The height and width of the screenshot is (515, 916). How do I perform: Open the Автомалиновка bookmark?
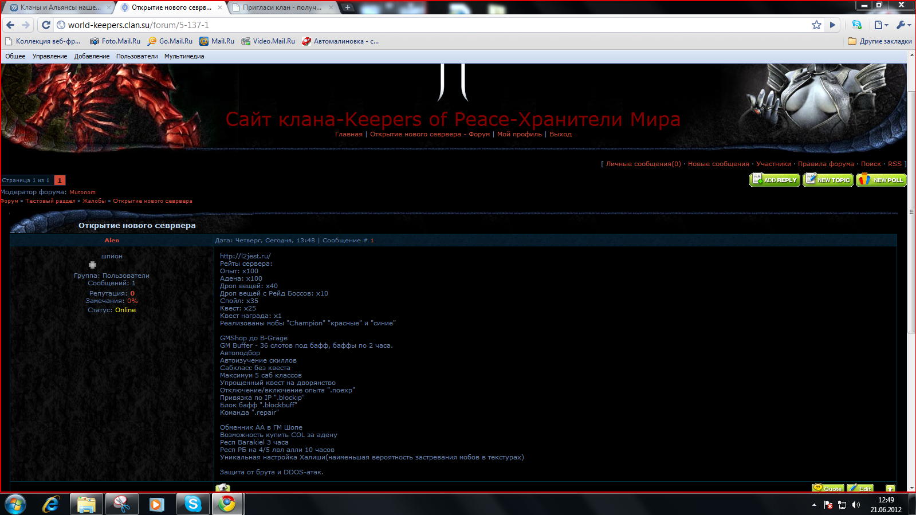pos(340,41)
